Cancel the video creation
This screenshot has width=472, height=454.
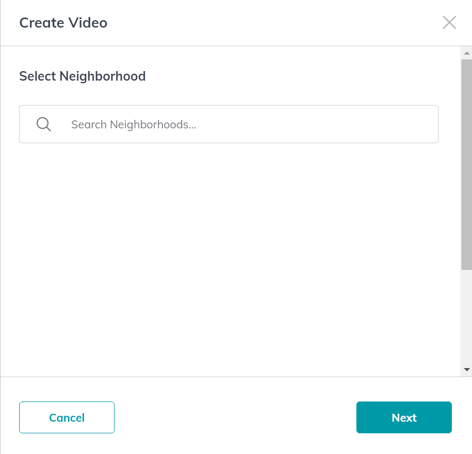tap(67, 417)
